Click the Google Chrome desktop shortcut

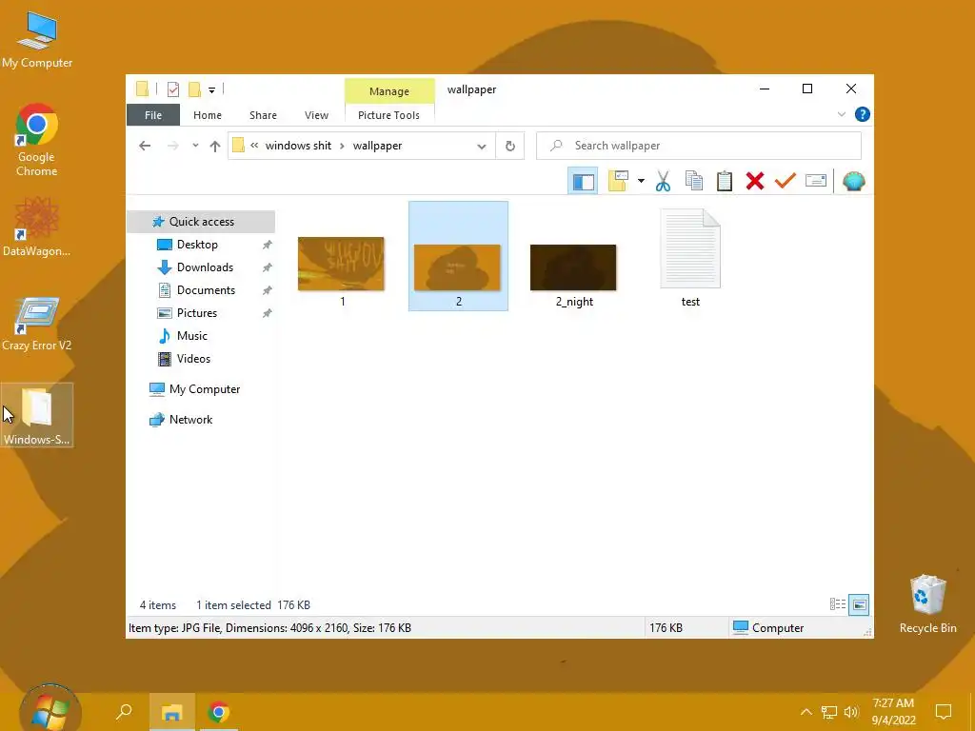coord(37,141)
